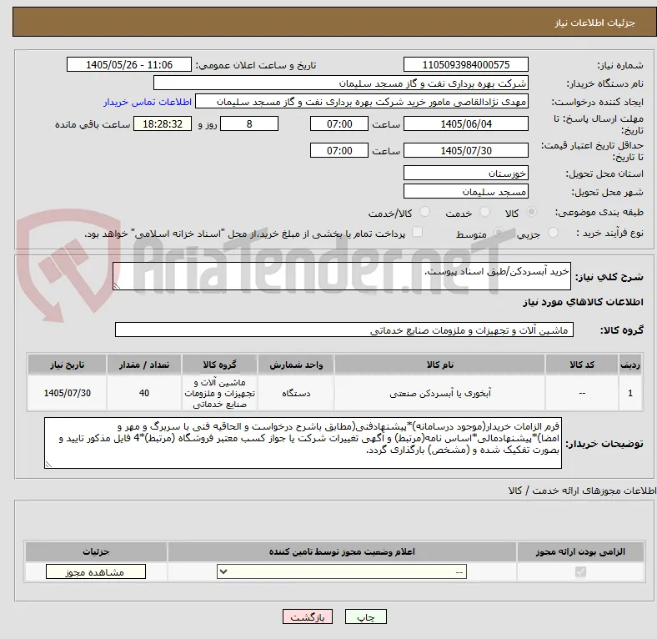Screen dimensions: 657x639
Task: Click the request creator name field
Action: click(362, 102)
